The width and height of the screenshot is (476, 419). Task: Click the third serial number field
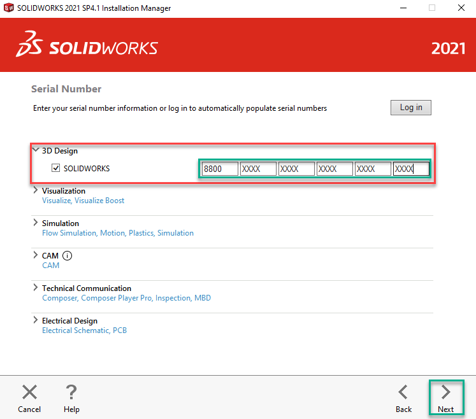pos(296,169)
